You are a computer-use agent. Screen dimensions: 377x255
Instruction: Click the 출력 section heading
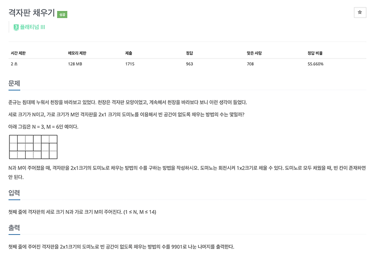click(14, 227)
